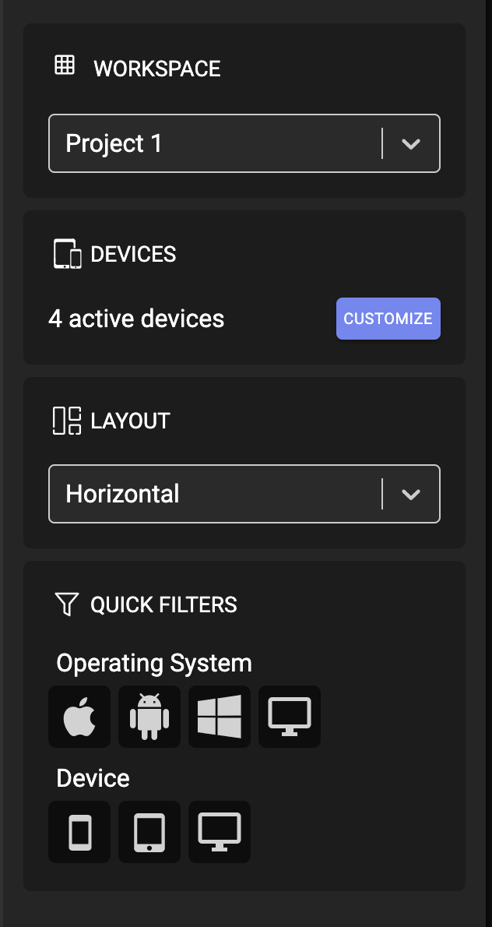Filter devices by Android operating system
The width and height of the screenshot is (492, 927).
tap(149, 717)
